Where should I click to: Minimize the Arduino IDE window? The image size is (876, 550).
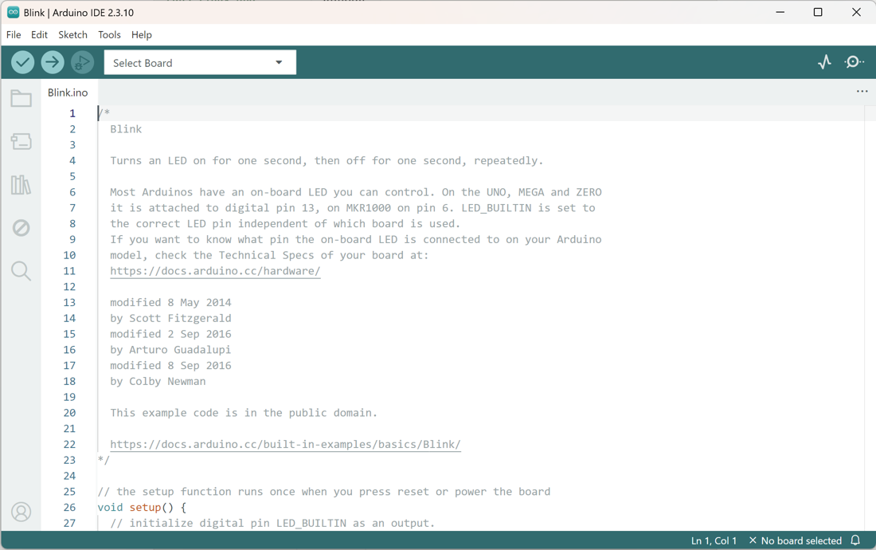tap(780, 12)
